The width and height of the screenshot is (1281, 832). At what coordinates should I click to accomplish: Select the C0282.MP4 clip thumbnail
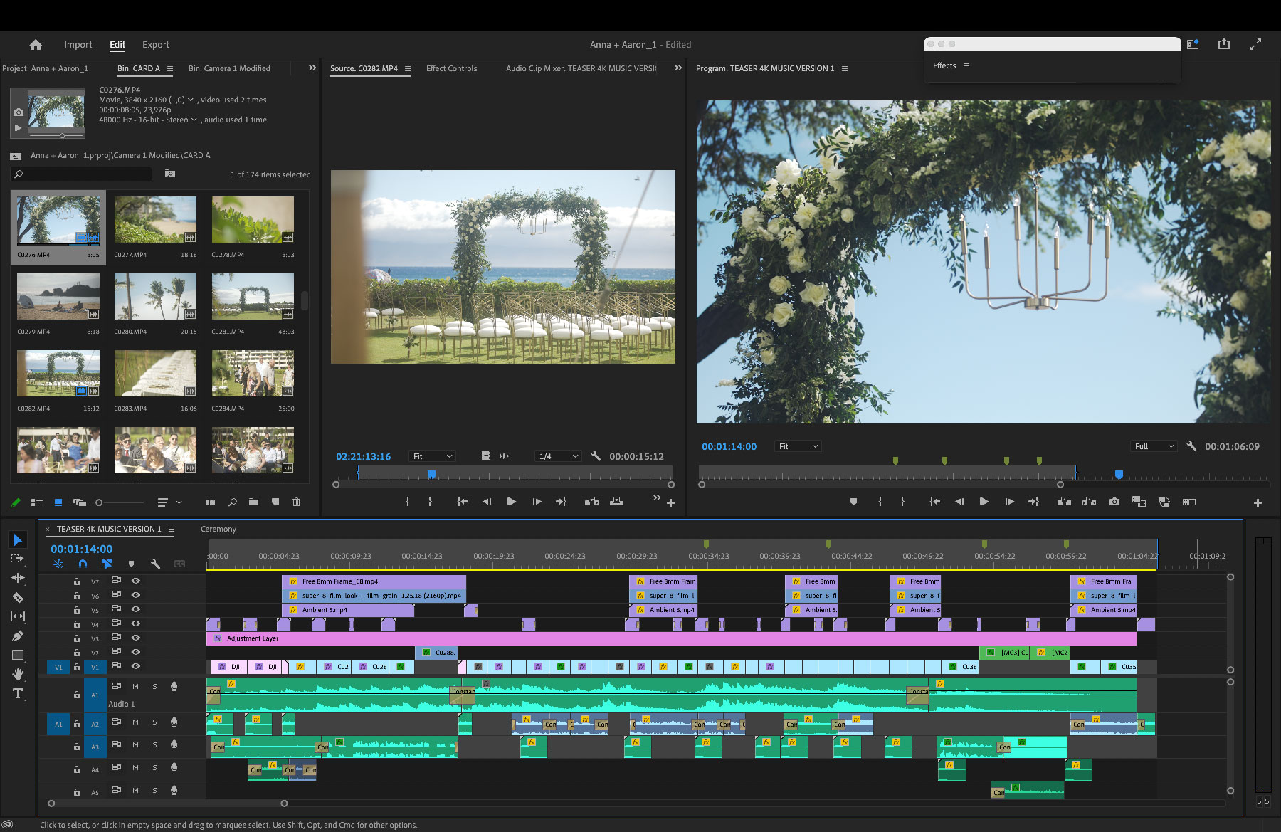click(x=59, y=373)
